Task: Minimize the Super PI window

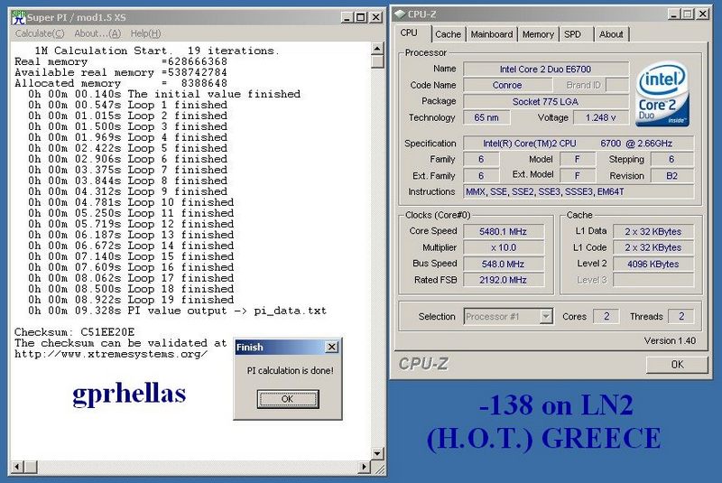Action: click(347, 17)
